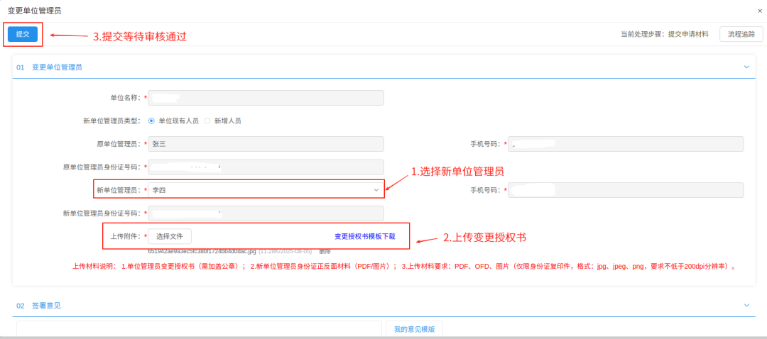Select the 单位现有人员 radio option
The width and height of the screenshot is (767, 339).
[151, 121]
